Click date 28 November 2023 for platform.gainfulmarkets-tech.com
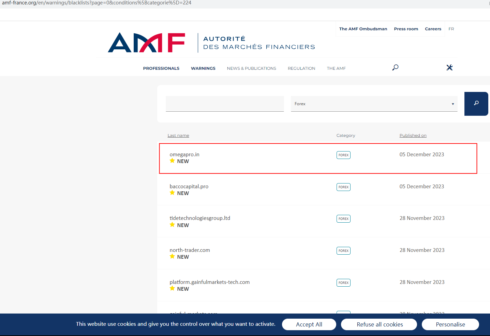490x336 pixels. point(422,282)
